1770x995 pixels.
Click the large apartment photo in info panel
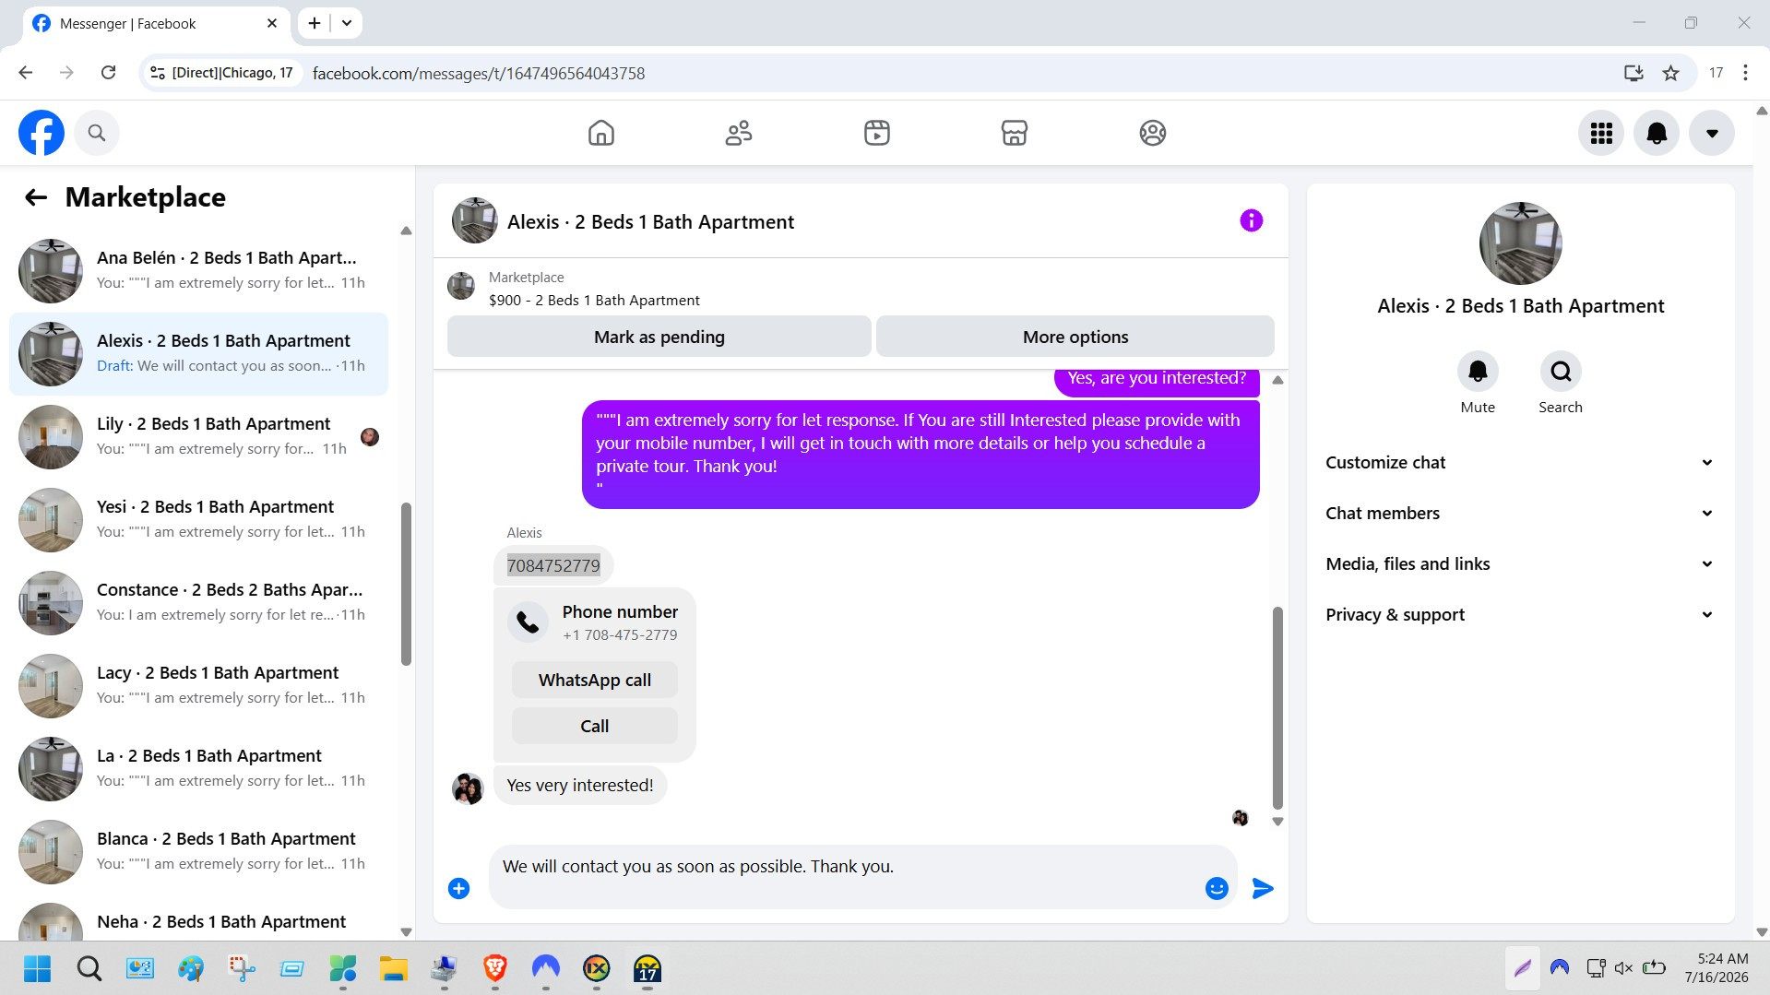pos(1521,243)
